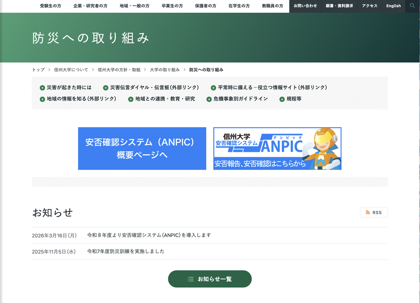Open the search magnifier icon
Screen dimensions: 420x303
click(412, 6)
